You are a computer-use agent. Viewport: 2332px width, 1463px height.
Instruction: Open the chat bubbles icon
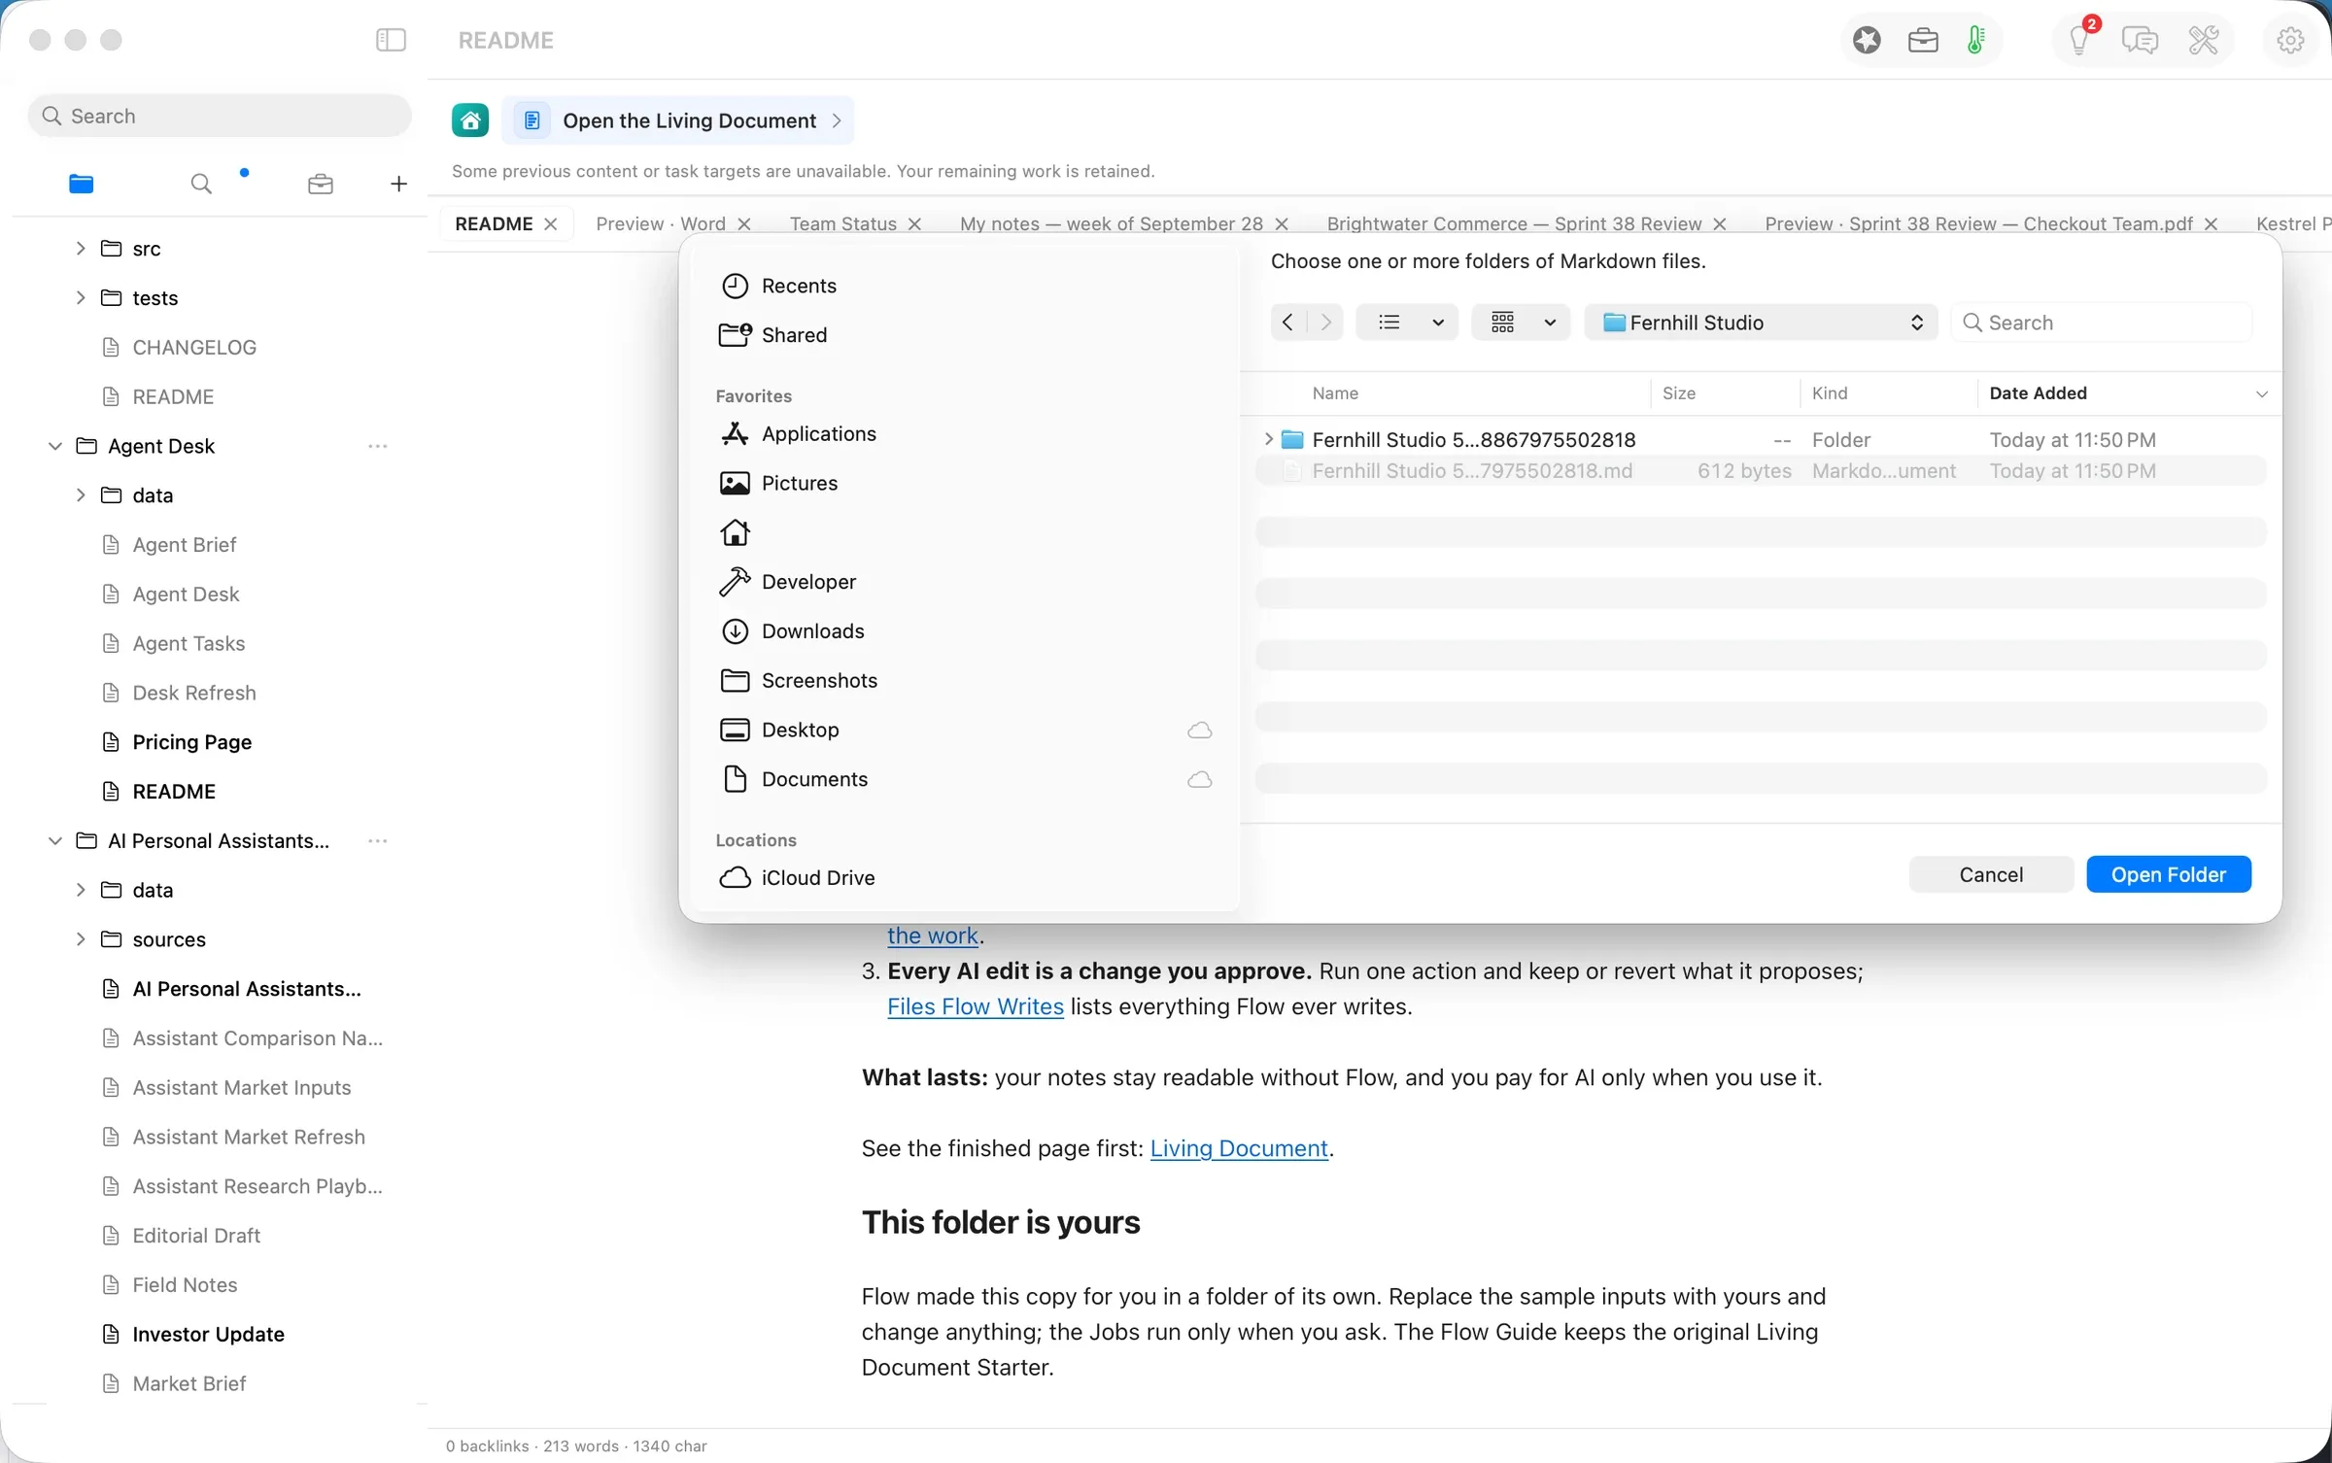(x=2140, y=40)
